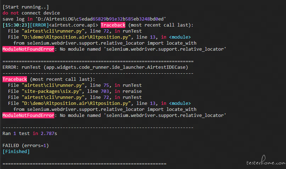
Task: Click the '[15:30:23]' timestamp
Action: point(16,25)
